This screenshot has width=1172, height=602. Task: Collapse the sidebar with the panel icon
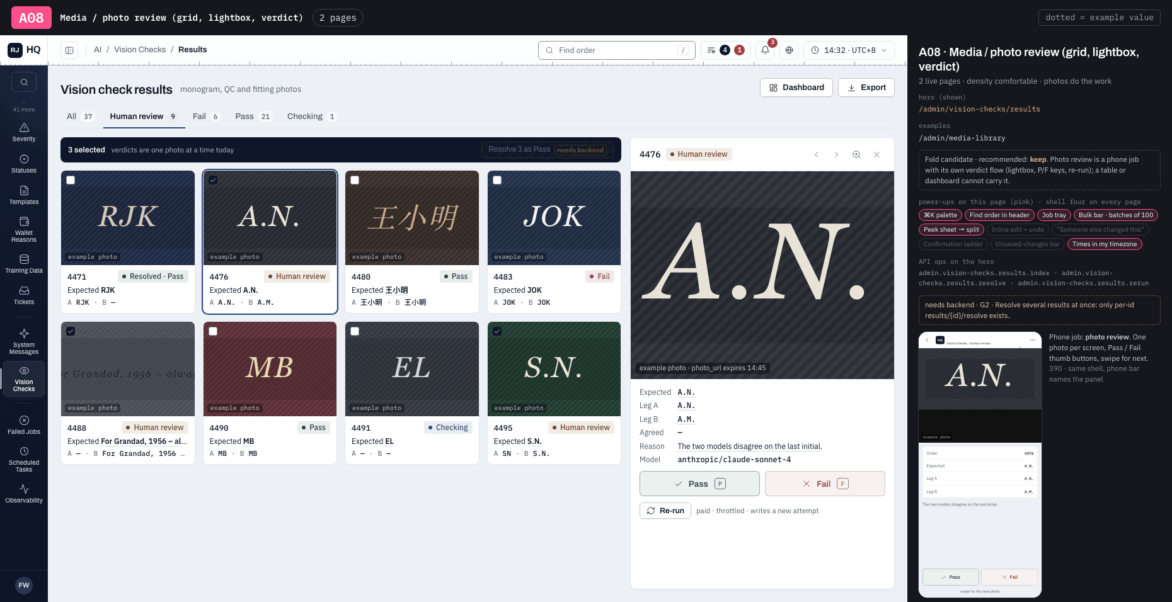tap(69, 50)
